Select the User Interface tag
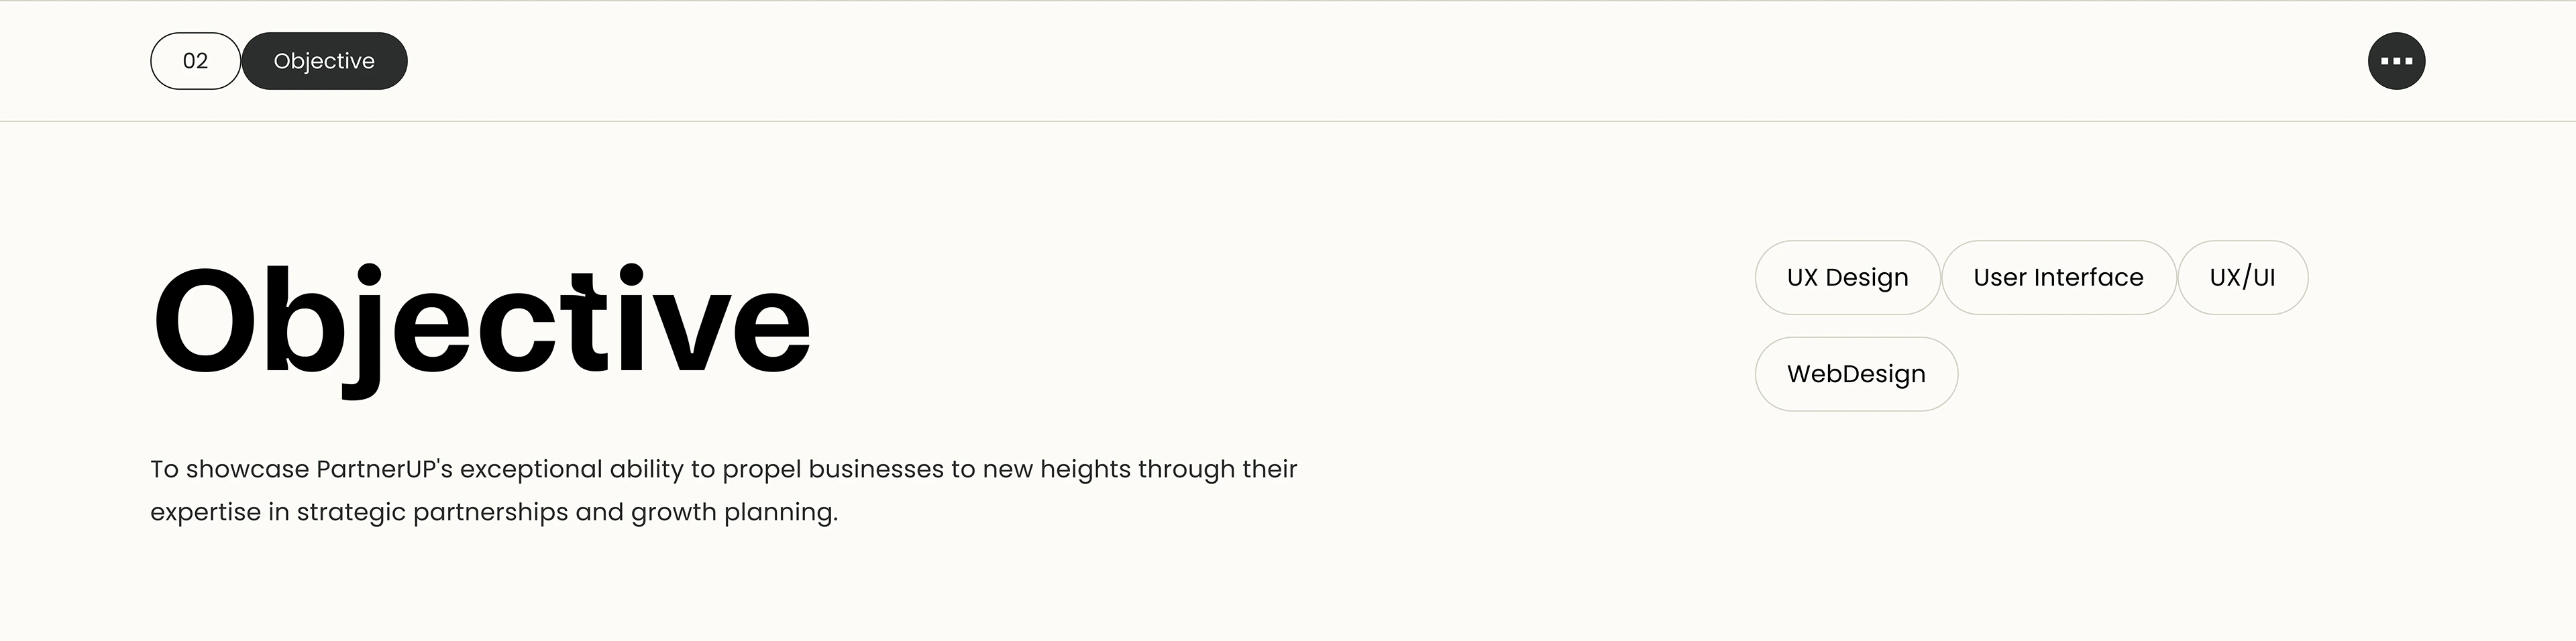 [x=2058, y=277]
